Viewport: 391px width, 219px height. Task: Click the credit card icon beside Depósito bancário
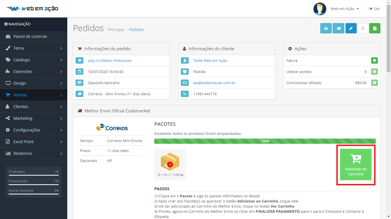coord(80,83)
